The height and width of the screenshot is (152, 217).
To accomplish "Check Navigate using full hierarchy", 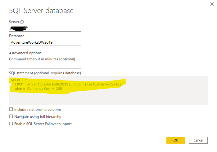I will pos(11,116).
